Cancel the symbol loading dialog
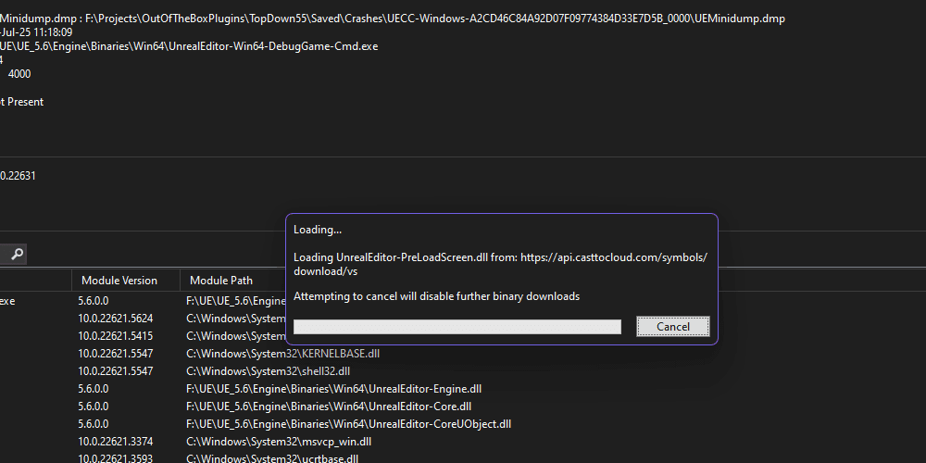Screen dimensions: 926x463 pos(672,326)
